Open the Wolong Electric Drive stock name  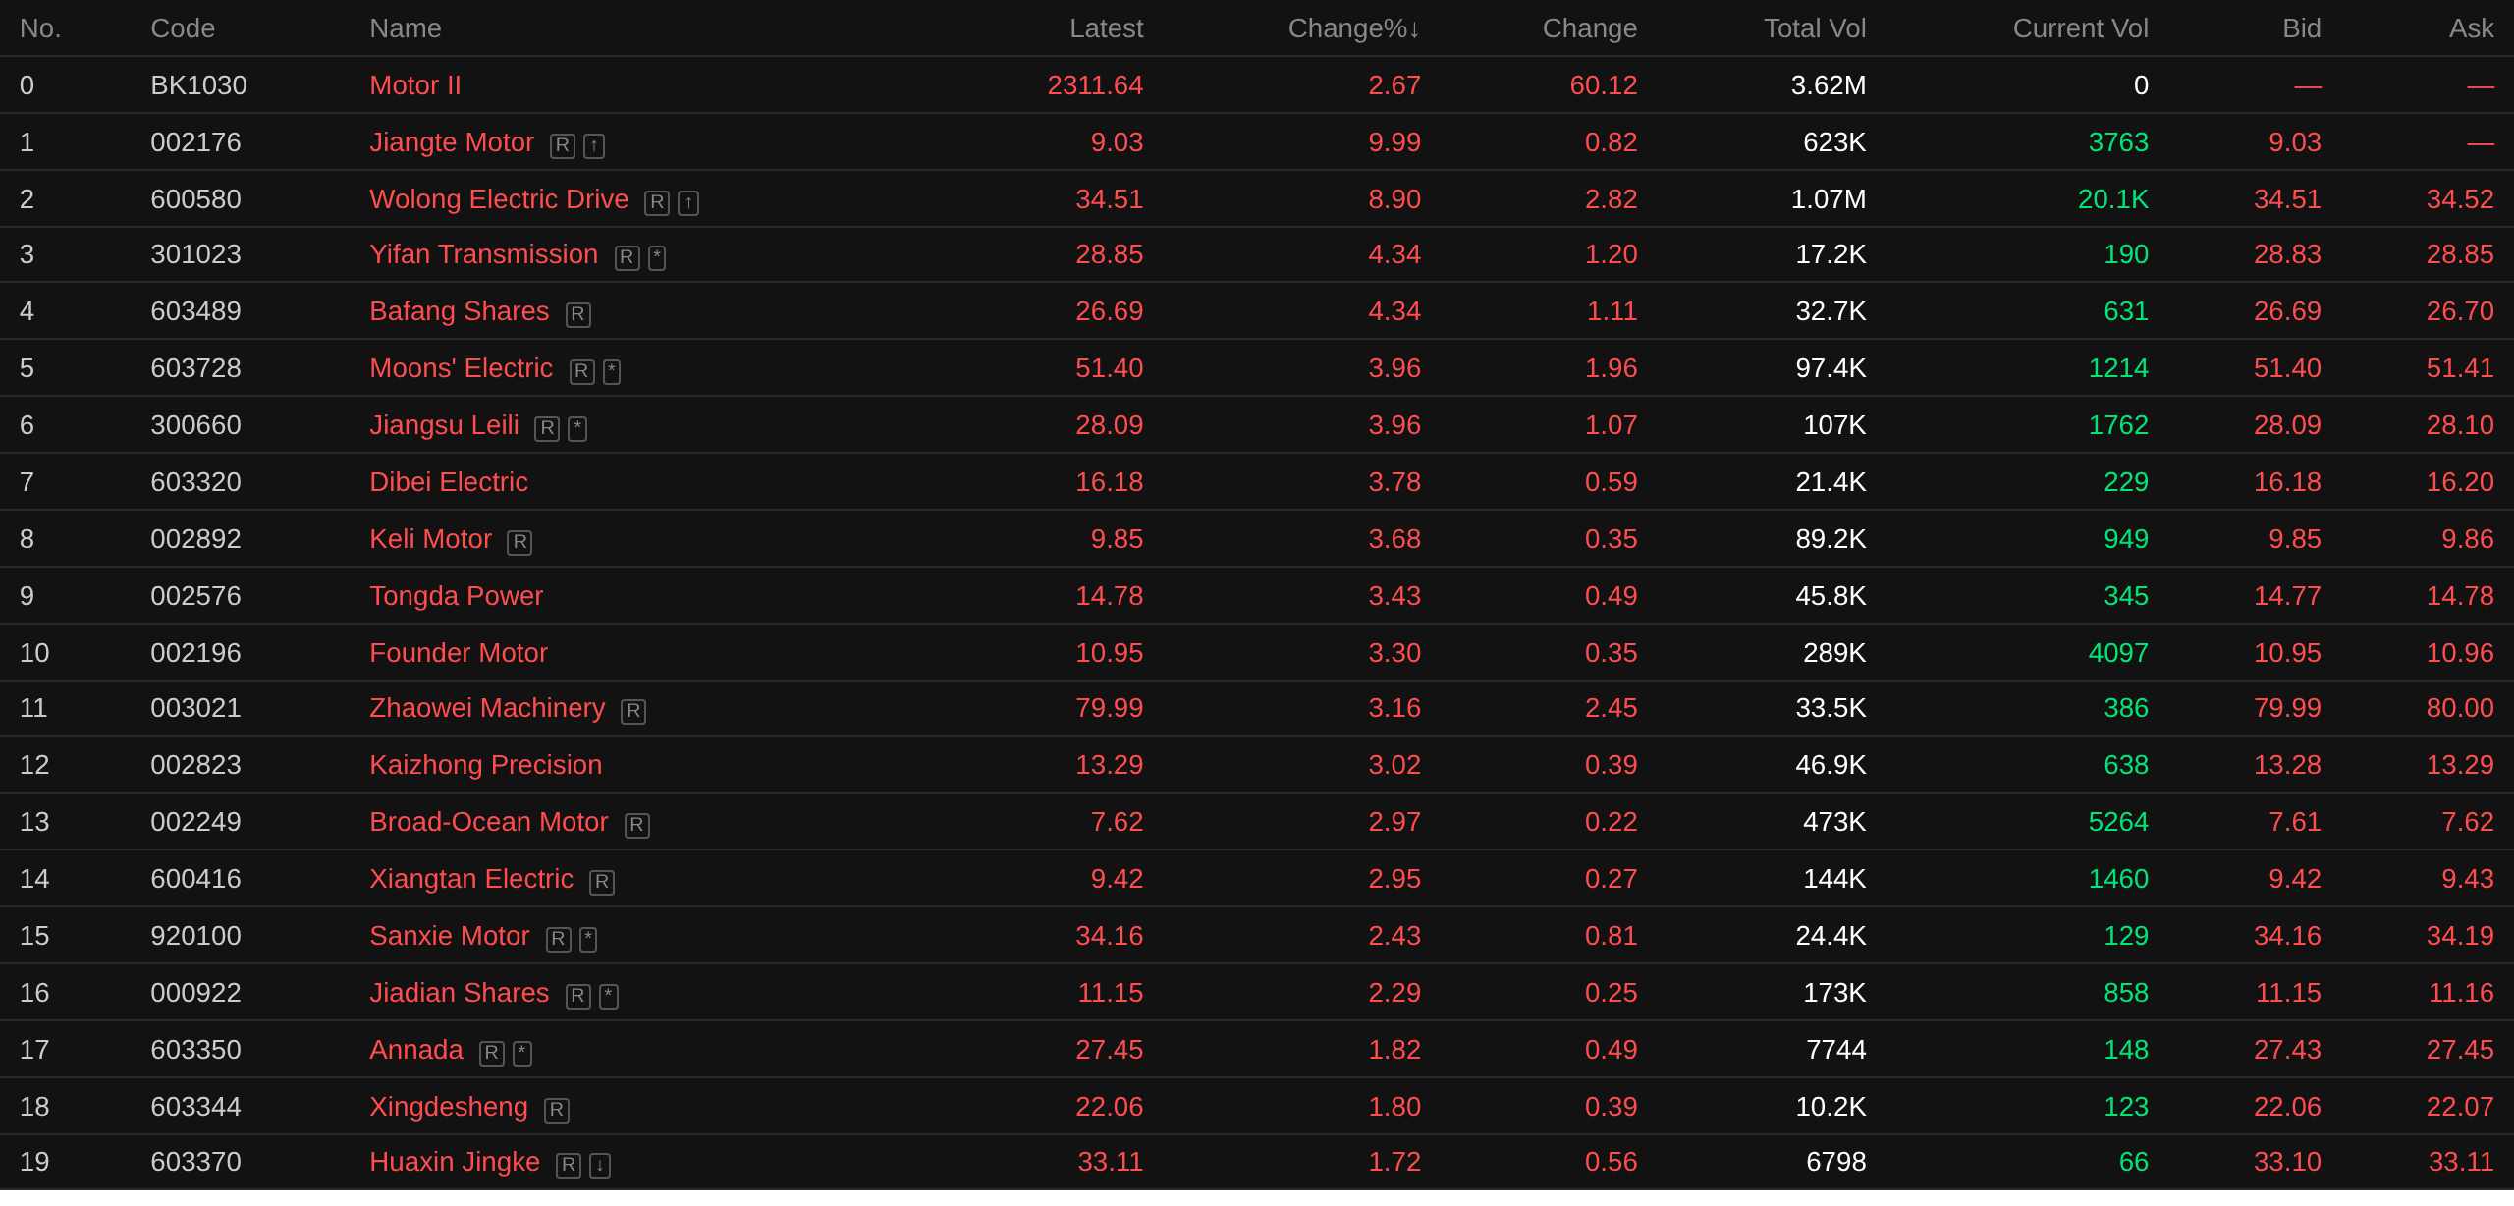[x=499, y=199]
